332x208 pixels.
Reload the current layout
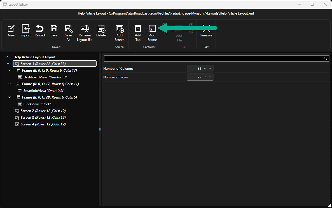[39, 31]
